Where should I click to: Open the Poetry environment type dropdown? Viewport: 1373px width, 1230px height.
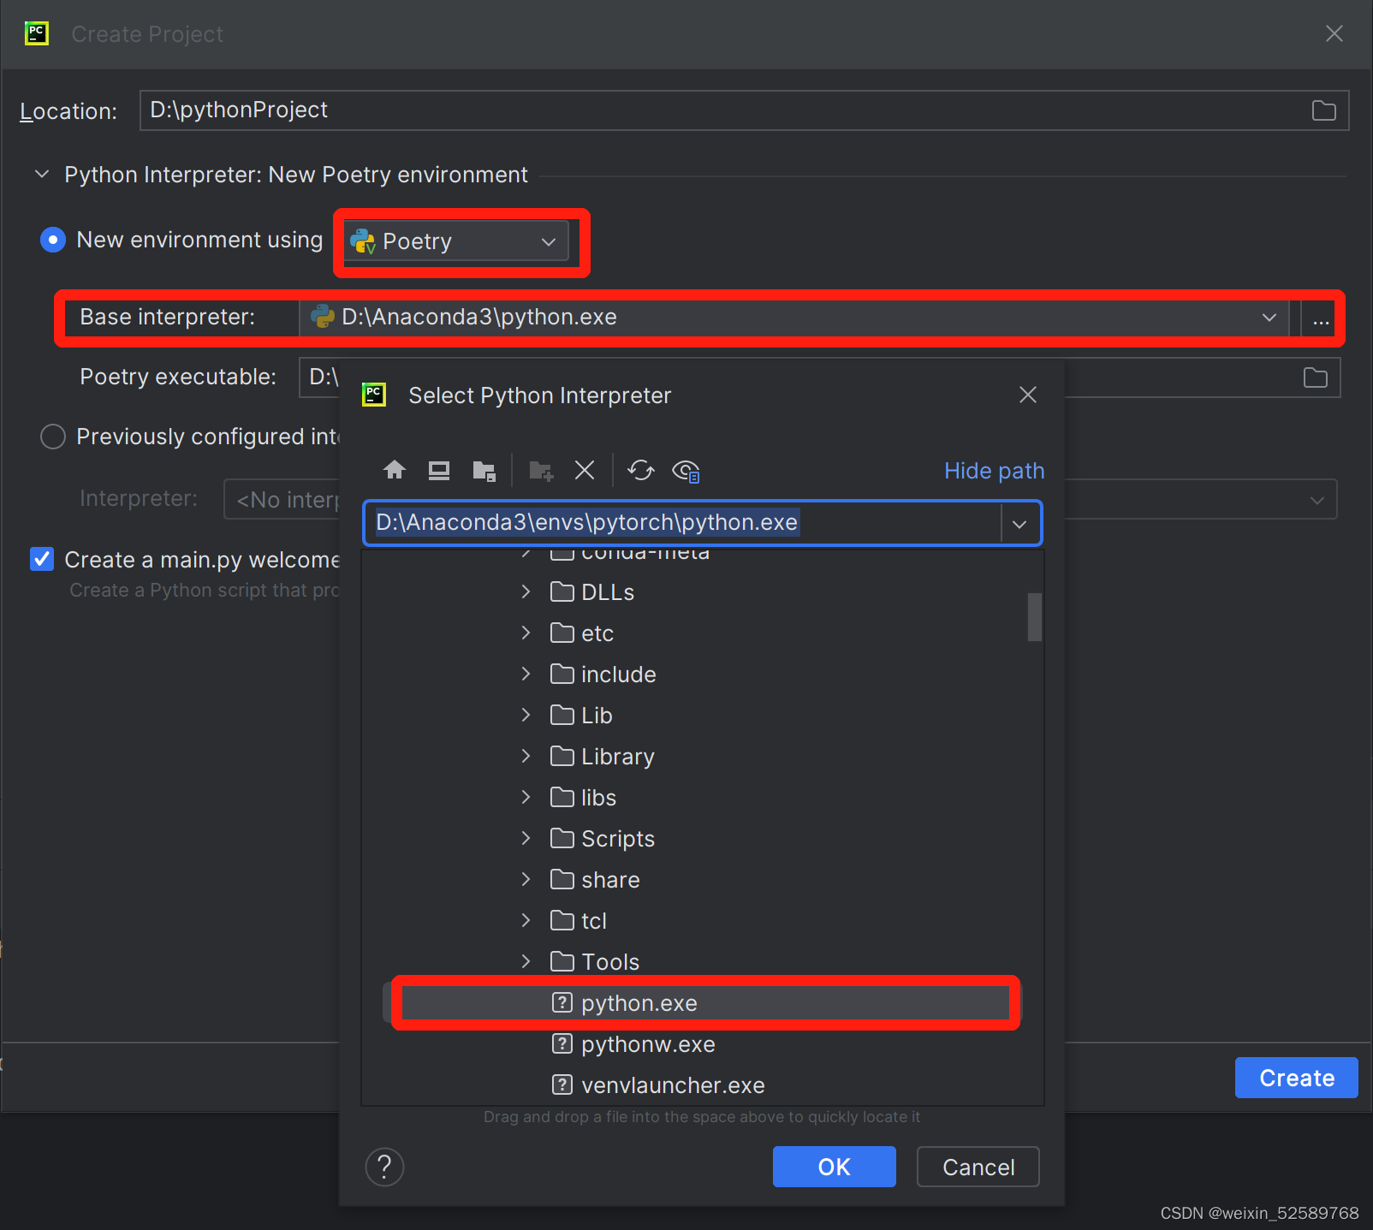coord(457,241)
